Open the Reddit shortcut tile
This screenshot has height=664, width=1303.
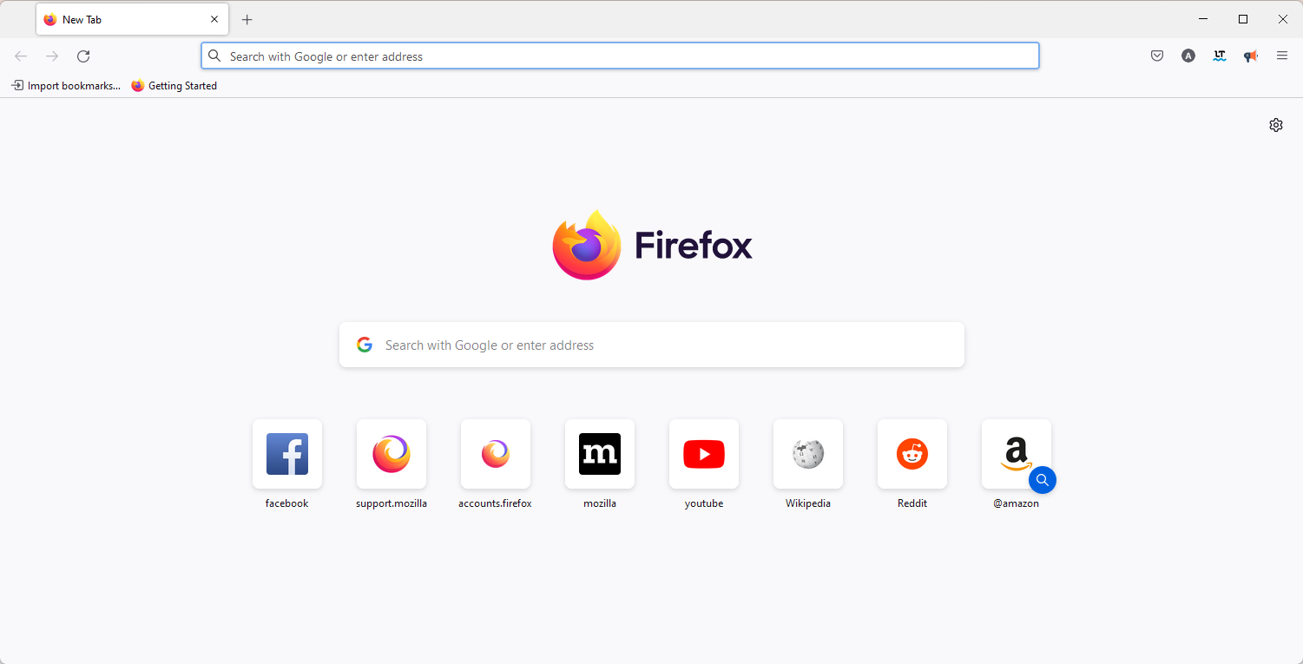pyautogui.click(x=912, y=454)
